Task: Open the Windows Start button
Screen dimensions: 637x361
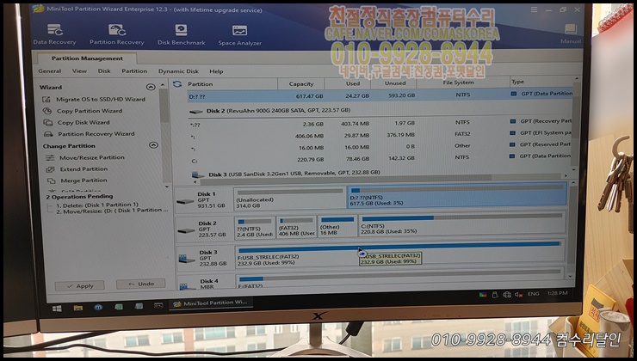Action: pyautogui.click(x=58, y=308)
